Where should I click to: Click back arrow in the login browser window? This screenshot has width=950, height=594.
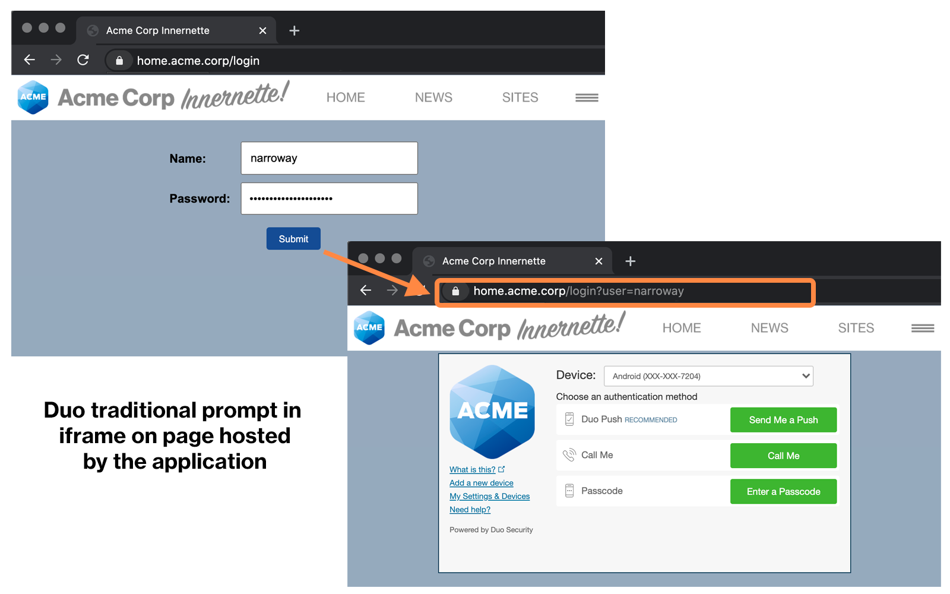point(30,60)
